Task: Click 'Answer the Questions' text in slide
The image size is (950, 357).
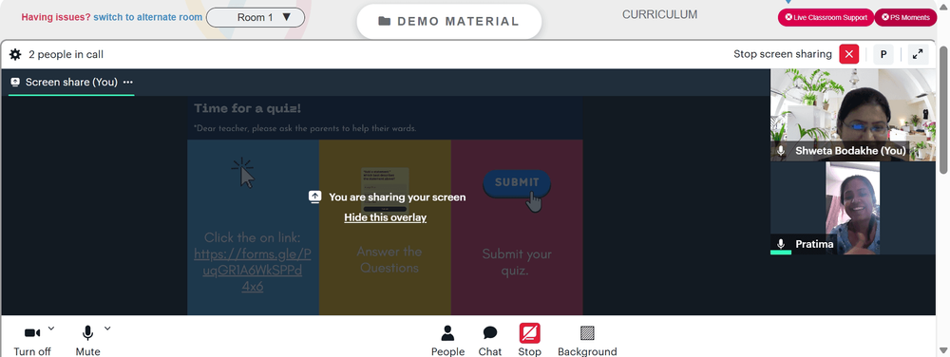Action: pyautogui.click(x=389, y=259)
